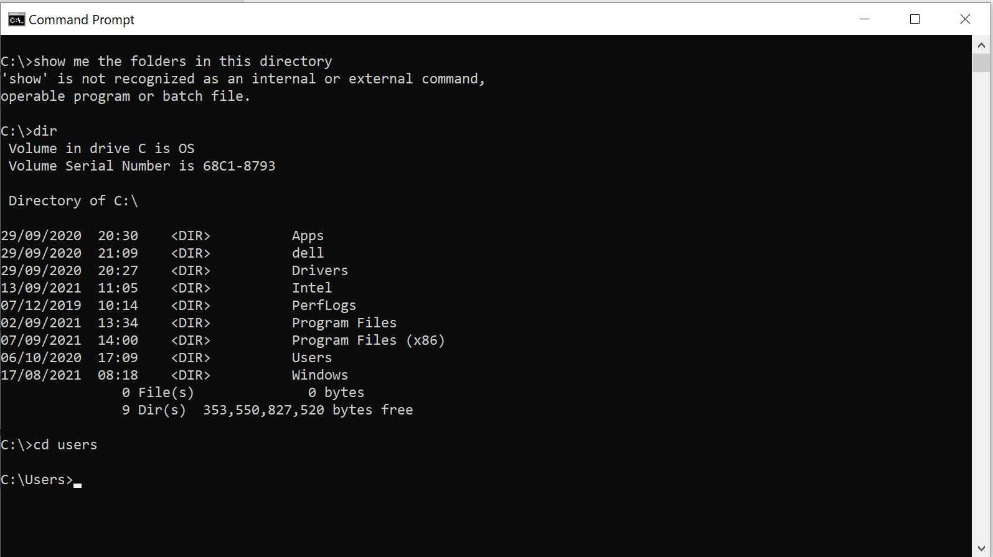Viewport: 993px width, 557px height.
Task: Click the Windows folder name in listing
Action: click(x=319, y=375)
